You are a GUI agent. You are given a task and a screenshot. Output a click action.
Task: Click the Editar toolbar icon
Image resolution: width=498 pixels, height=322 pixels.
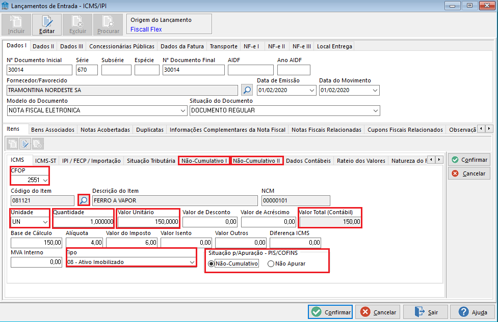[47, 24]
